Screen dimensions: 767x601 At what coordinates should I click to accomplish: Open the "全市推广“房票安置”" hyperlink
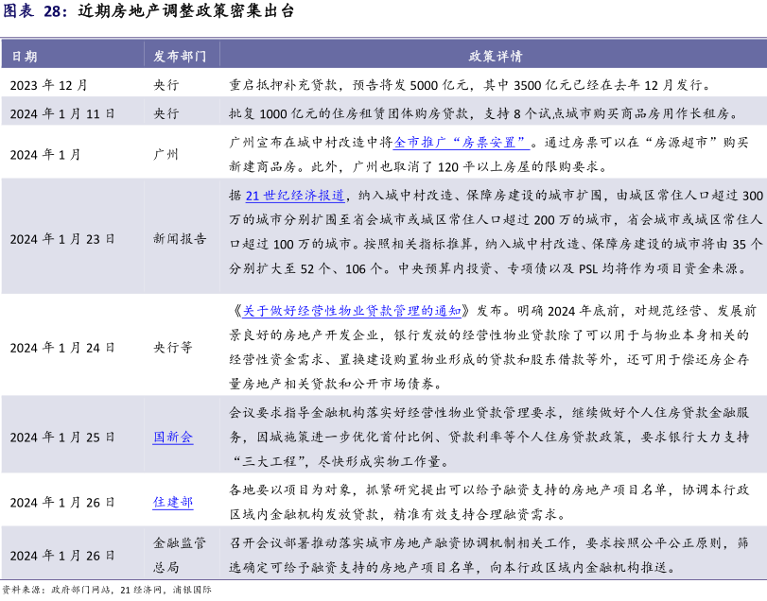pyautogui.click(x=462, y=145)
